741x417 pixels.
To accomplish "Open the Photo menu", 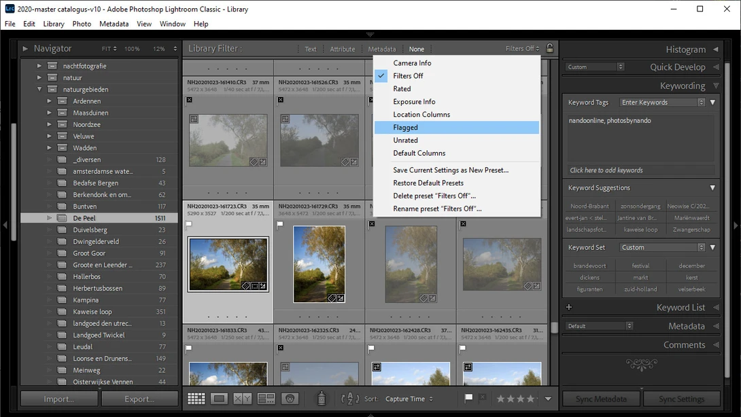I will click(x=82, y=24).
